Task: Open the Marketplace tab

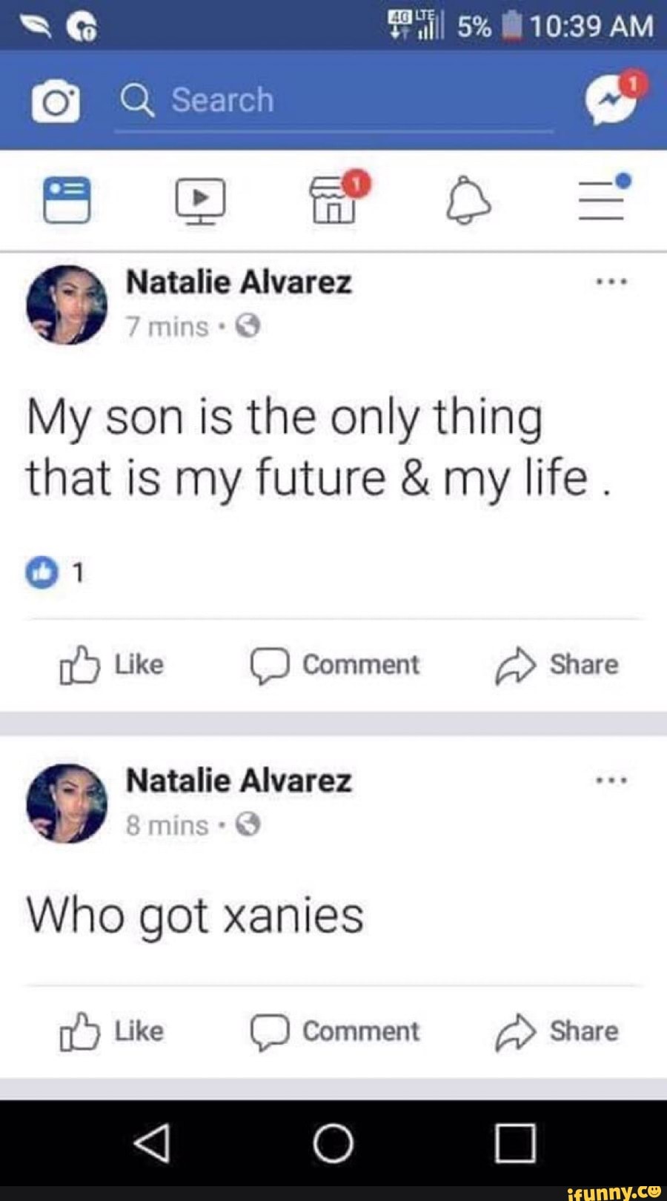Action: pos(335,200)
